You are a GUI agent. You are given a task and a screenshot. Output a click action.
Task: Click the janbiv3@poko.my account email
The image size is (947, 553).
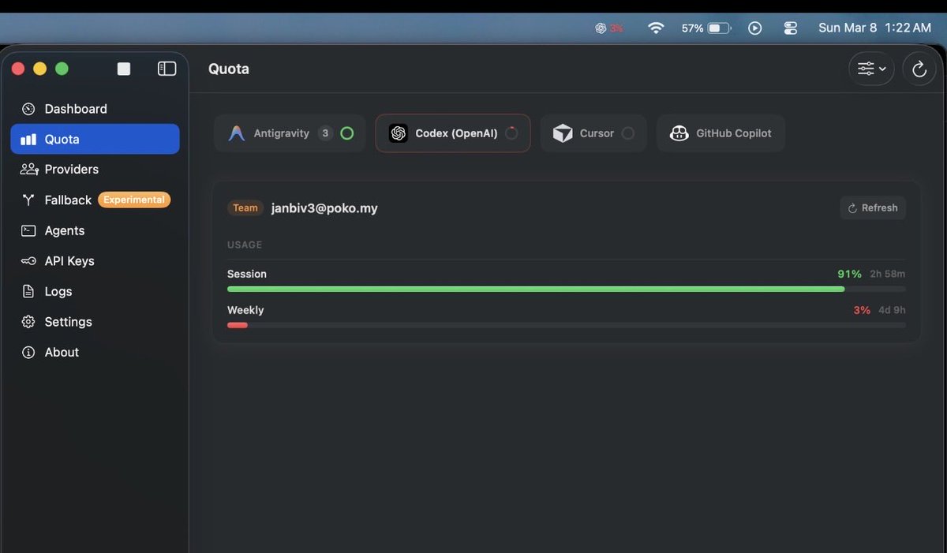[324, 208]
